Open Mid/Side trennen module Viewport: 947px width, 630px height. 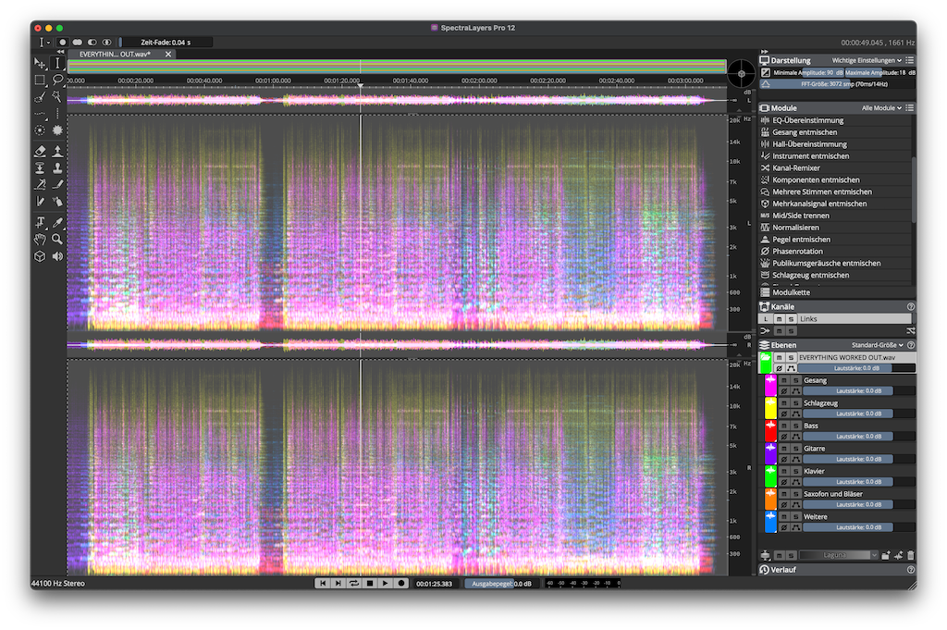[836, 216]
